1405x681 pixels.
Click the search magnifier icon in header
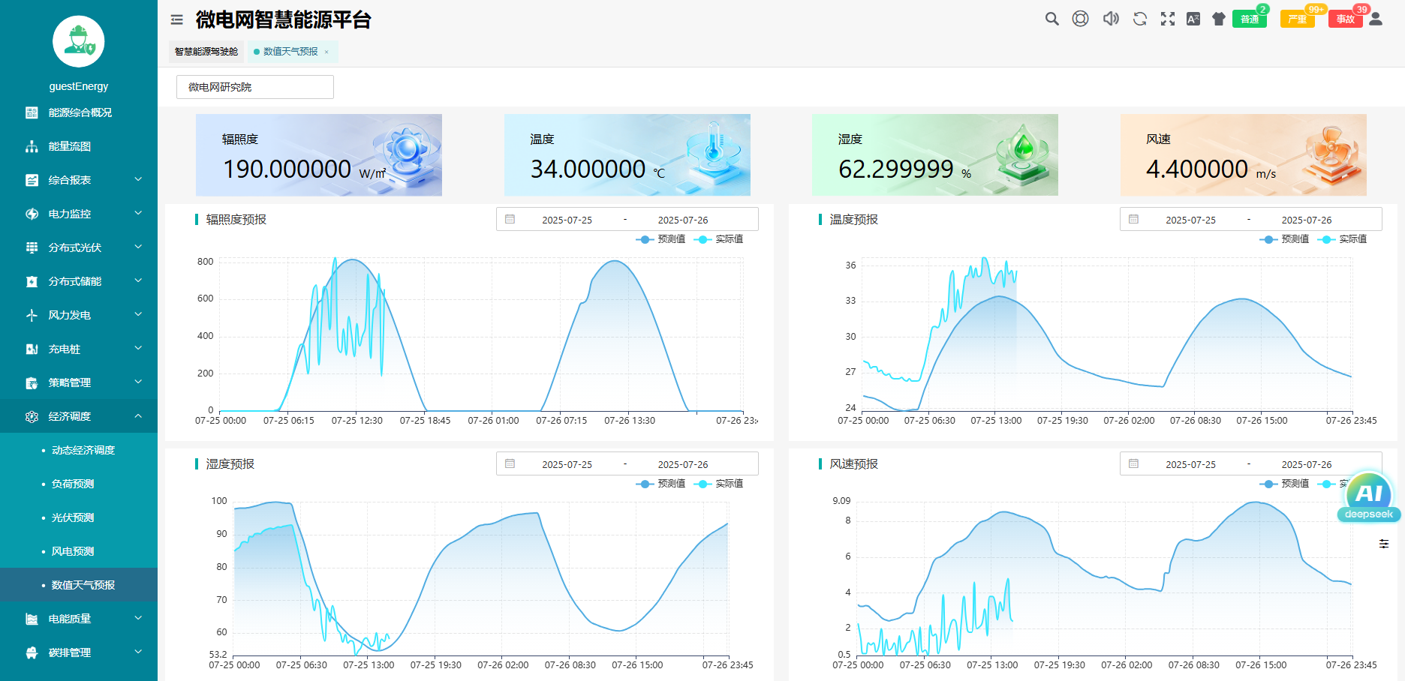click(1051, 19)
